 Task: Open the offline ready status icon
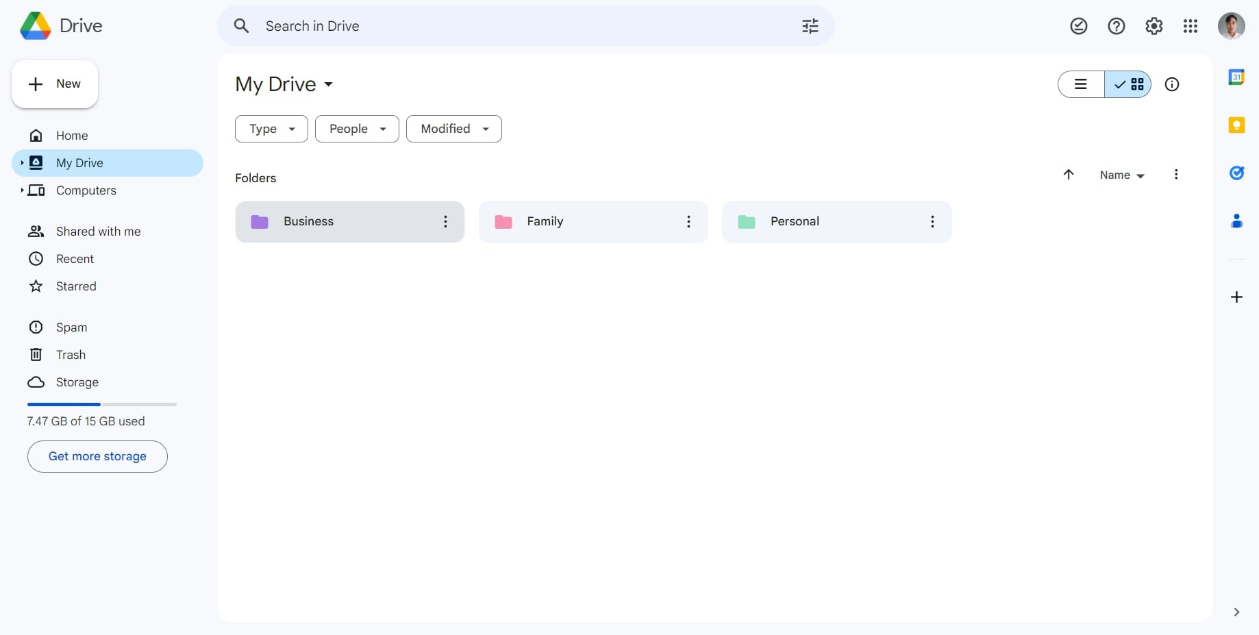pyautogui.click(x=1079, y=26)
